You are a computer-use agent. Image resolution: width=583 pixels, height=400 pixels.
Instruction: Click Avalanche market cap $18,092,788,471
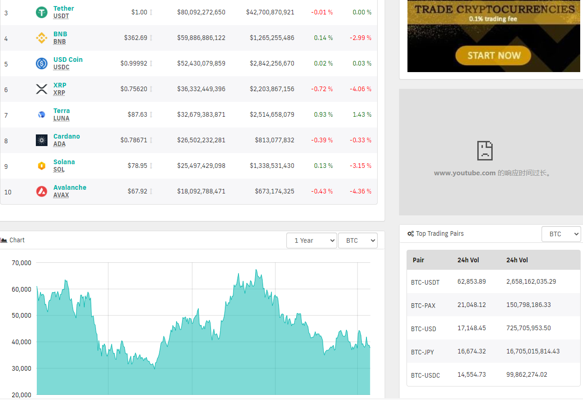[x=201, y=191]
